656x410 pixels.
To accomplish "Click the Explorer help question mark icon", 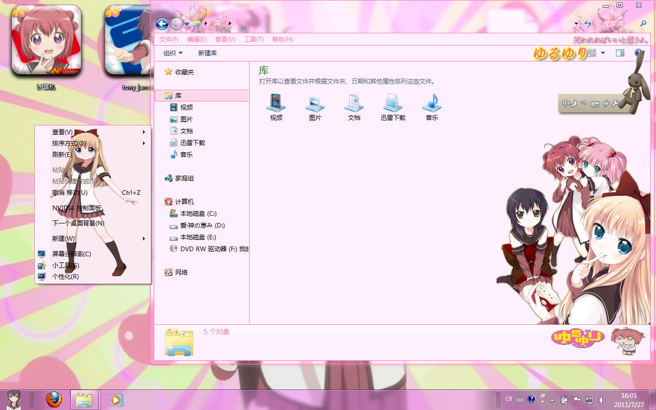I will (638, 52).
